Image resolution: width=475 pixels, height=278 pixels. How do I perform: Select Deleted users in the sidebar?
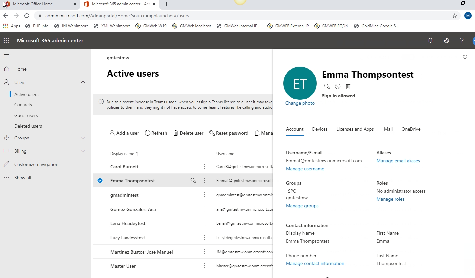coord(28,126)
